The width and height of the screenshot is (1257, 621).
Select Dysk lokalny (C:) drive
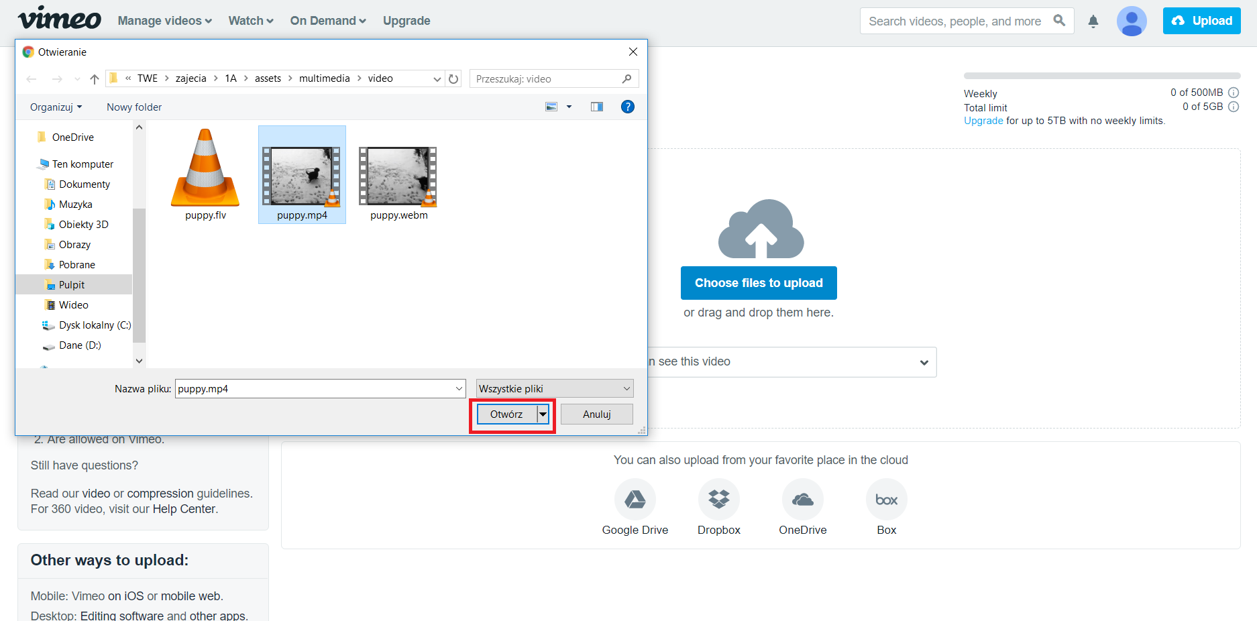[95, 325]
